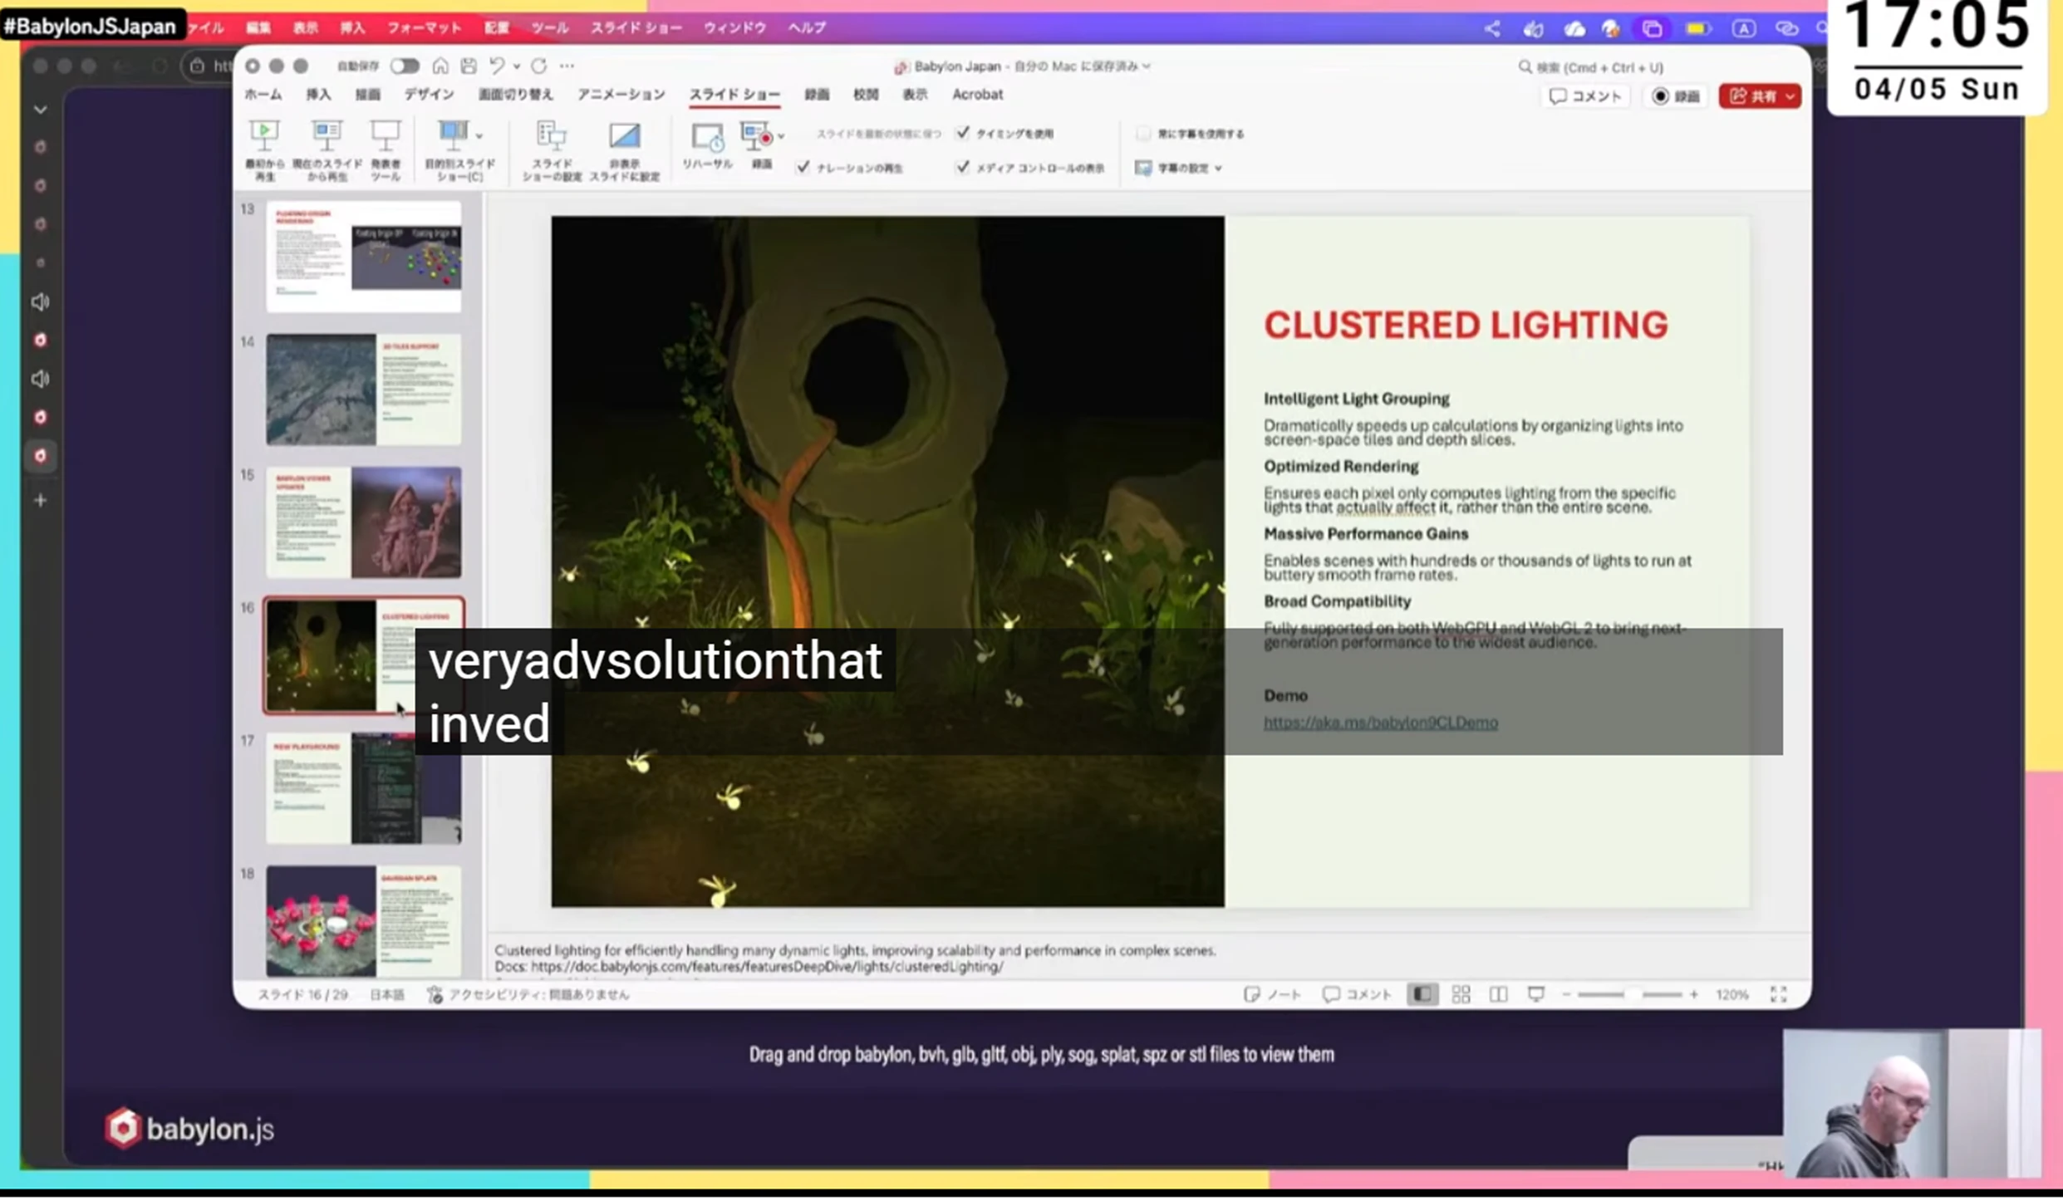Enable Always Use Subtitles checkbox
The height and width of the screenshot is (1201, 2063).
tap(1143, 134)
